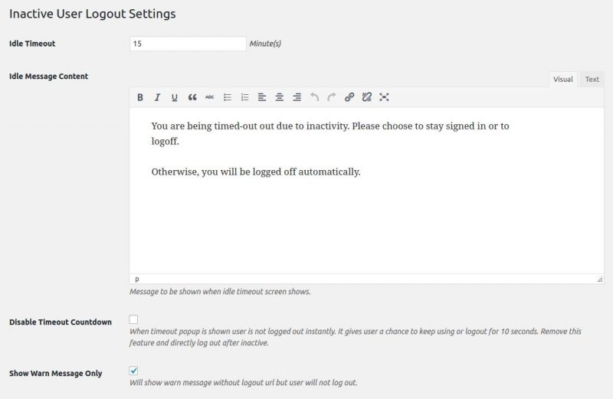Click the 'p' element path indicator
The image size is (613, 399).
pos(137,279)
